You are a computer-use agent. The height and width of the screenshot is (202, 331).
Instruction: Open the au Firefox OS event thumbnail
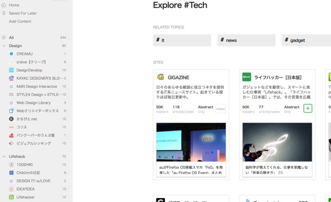(x=191, y=142)
